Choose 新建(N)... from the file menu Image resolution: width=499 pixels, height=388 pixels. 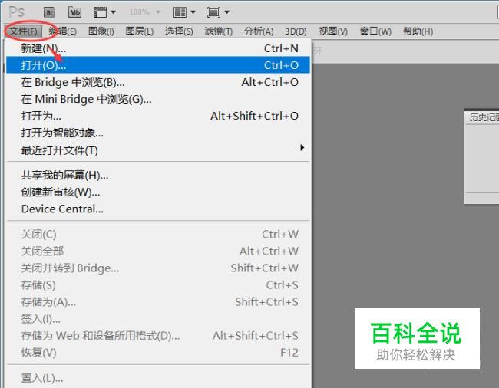tap(158, 48)
